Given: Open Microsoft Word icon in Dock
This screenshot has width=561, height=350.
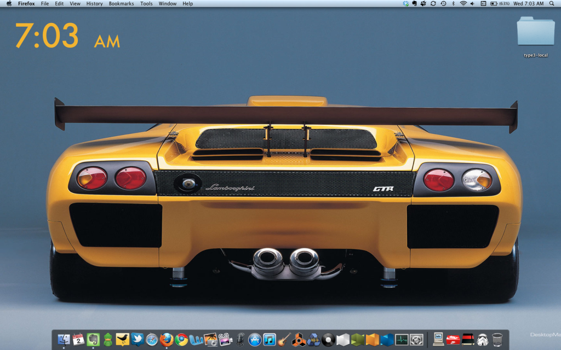Looking at the screenshot, I should (x=196, y=340).
